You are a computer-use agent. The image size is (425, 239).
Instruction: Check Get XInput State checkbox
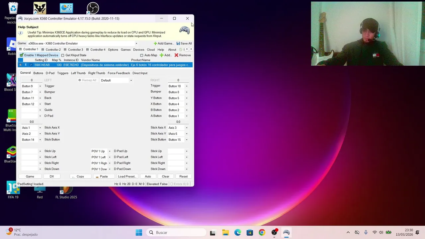[62, 55]
